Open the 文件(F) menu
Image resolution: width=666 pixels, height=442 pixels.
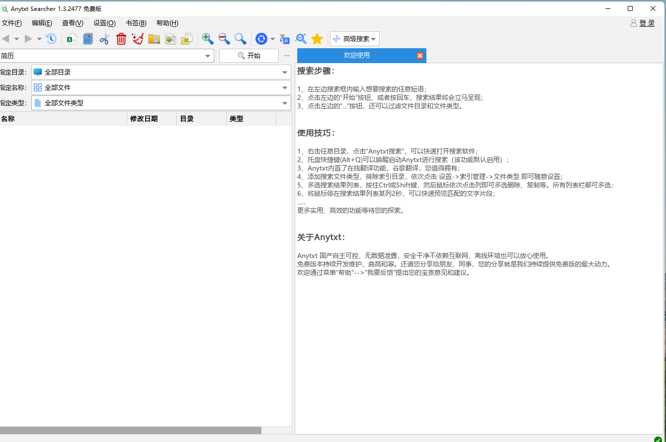click(x=11, y=23)
